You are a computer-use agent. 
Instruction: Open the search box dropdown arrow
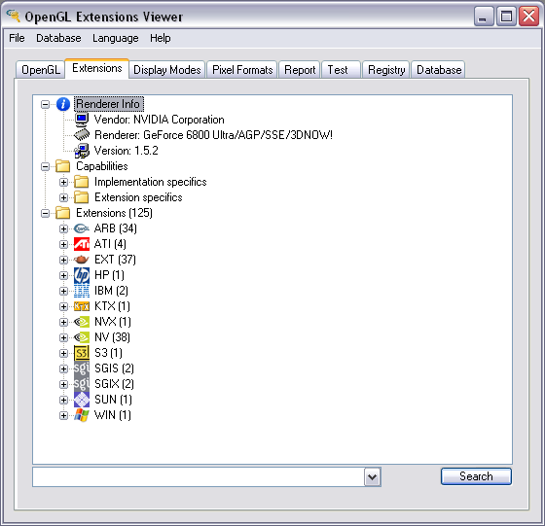click(x=372, y=477)
